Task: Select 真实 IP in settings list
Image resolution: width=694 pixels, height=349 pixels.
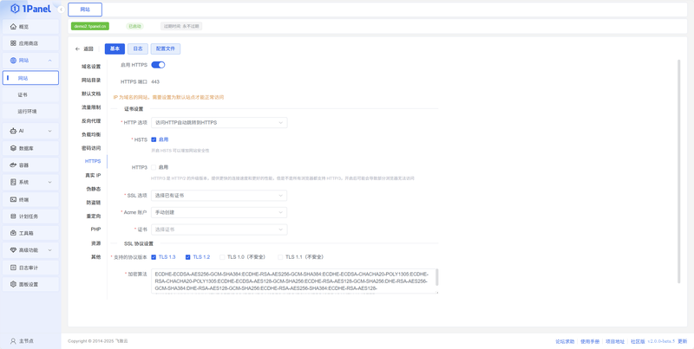Action: point(93,176)
